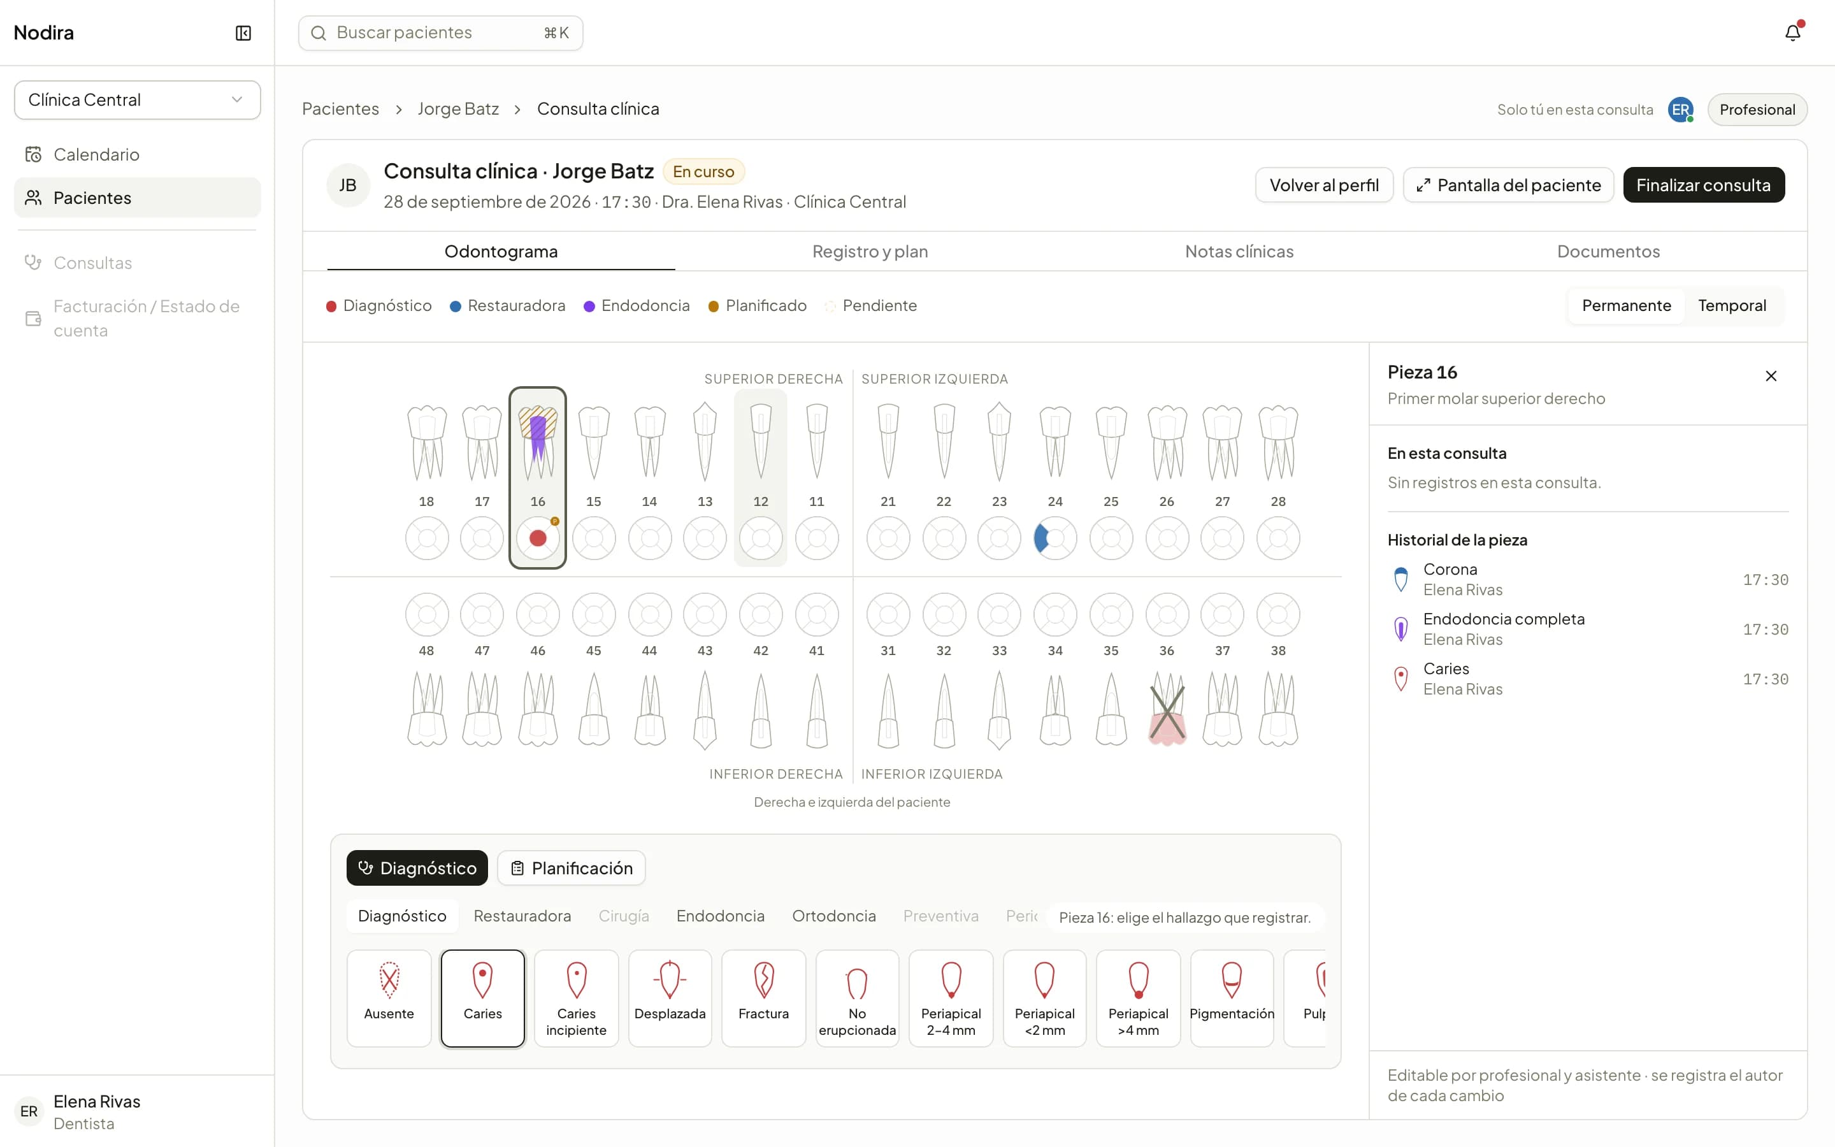Screen dimensions: 1835x1147
Task: Switch dentition to Temporal
Action: click(1732, 306)
